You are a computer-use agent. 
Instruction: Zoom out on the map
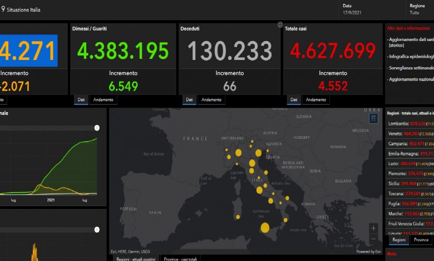(x=373, y=239)
